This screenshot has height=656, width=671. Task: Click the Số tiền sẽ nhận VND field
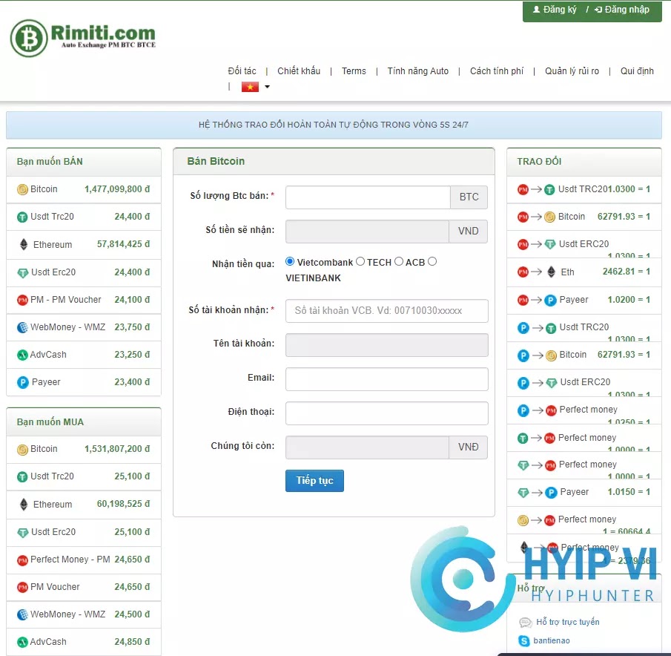click(x=367, y=232)
